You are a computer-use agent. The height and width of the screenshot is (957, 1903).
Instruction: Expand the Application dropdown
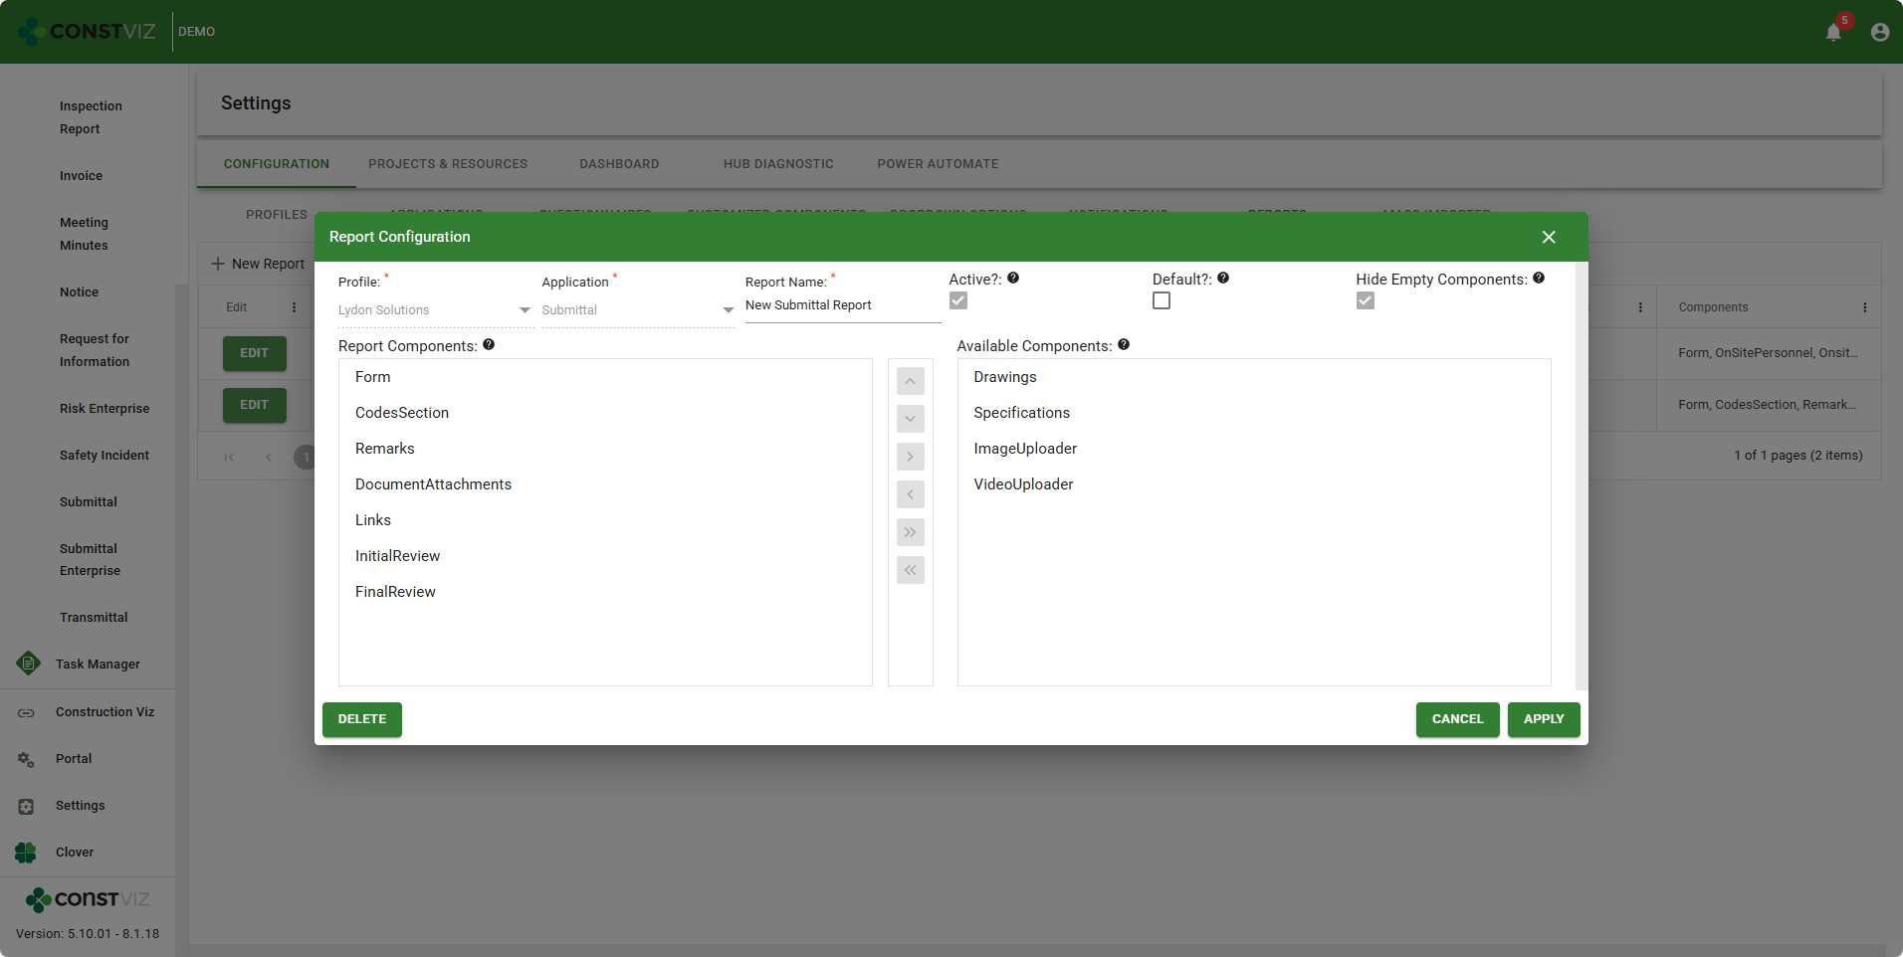click(x=728, y=310)
